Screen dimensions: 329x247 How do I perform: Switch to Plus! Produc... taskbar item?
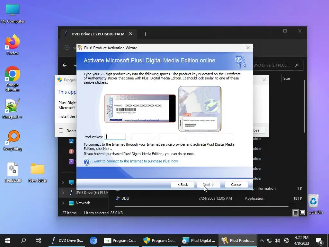238,241
